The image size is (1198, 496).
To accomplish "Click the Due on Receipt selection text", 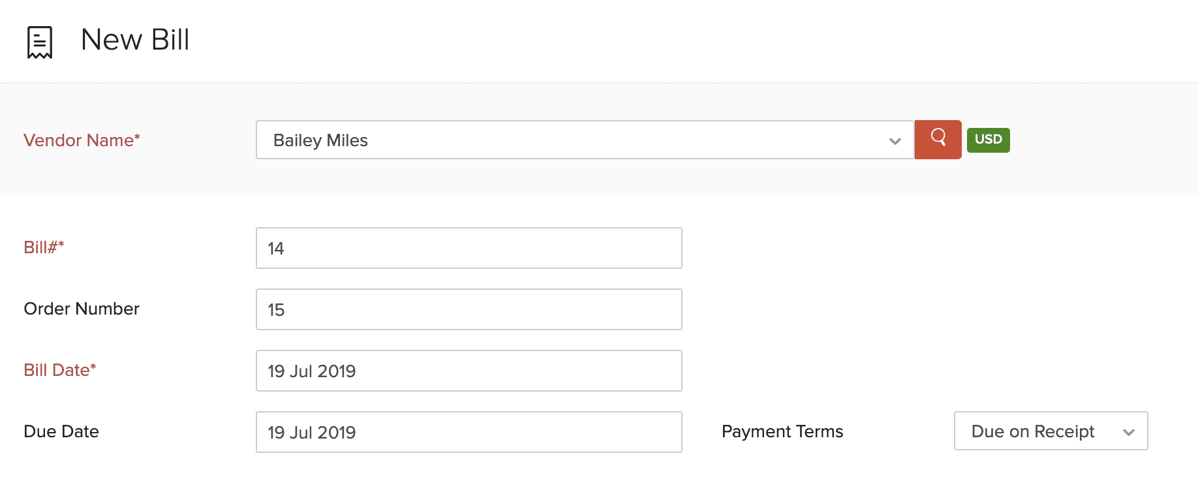I will coord(1032,431).
